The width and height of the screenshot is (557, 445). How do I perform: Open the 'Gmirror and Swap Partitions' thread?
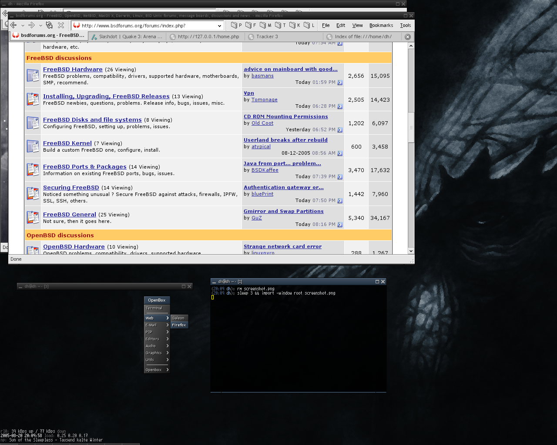tap(283, 211)
